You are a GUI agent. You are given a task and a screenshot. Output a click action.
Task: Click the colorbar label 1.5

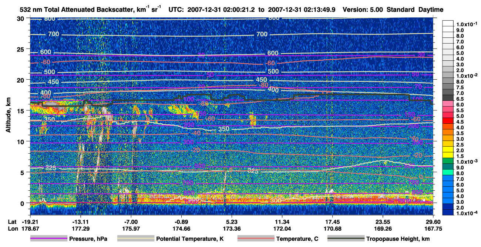[x=460, y=156]
